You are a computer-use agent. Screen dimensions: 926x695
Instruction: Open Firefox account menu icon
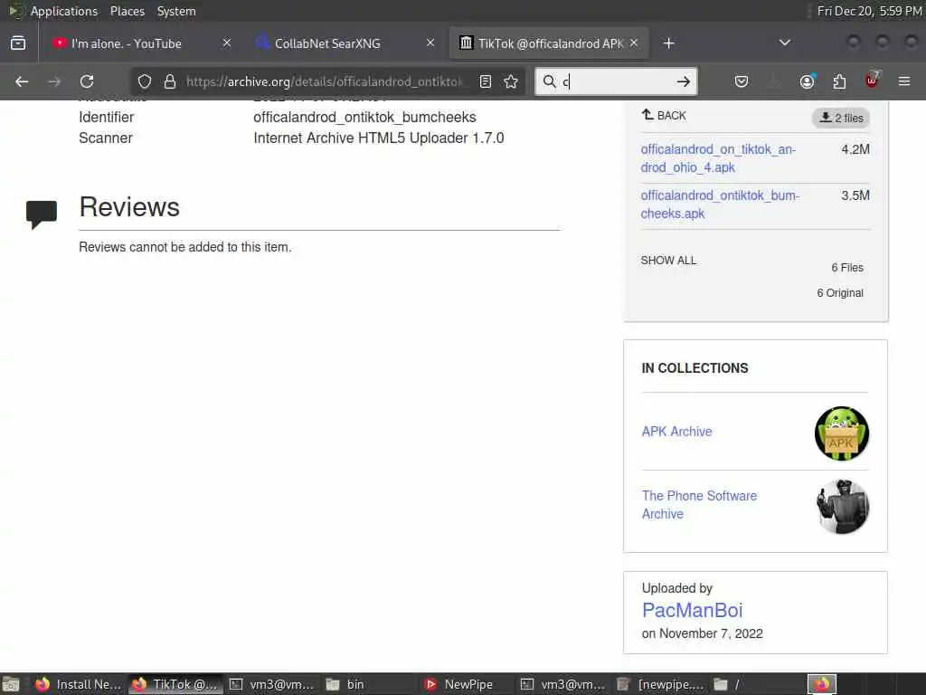click(x=807, y=81)
